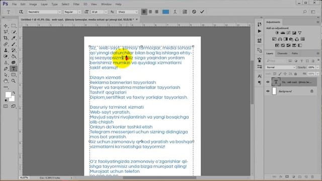Select the Eraser tool
Image resolution: width=322 pixels, height=181 pixels.
6,56
